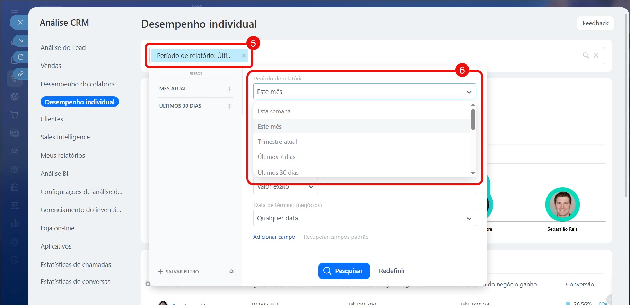This screenshot has width=630, height=305.
Task: Clear the filter search field
Action: tap(596, 55)
